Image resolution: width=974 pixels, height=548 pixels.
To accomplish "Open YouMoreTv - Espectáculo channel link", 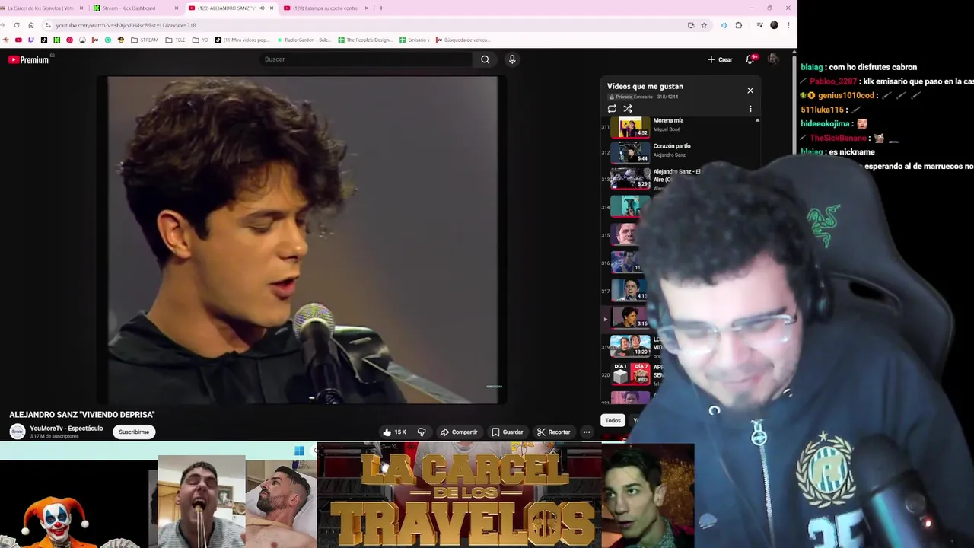I will (66, 428).
